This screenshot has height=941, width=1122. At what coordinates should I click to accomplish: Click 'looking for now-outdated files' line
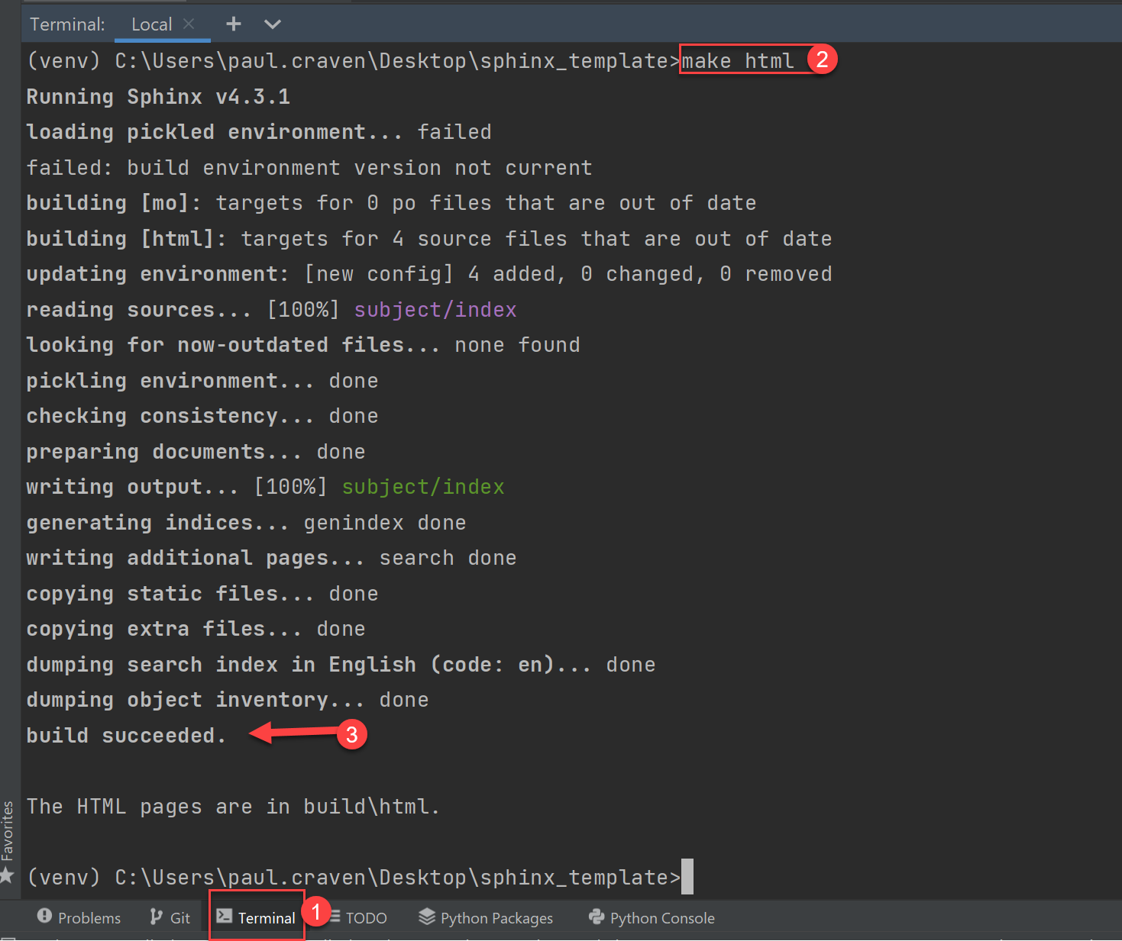(303, 345)
